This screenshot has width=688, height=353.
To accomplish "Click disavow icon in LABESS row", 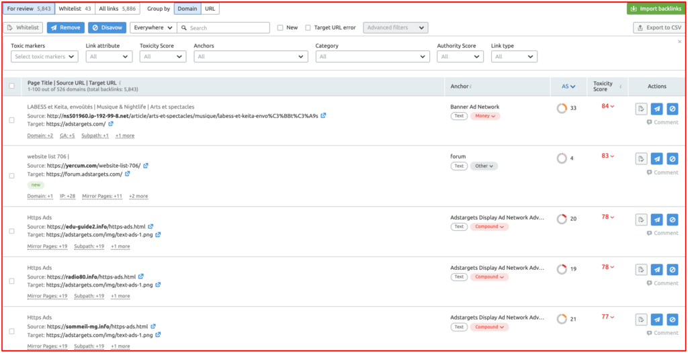I will pyautogui.click(x=672, y=108).
